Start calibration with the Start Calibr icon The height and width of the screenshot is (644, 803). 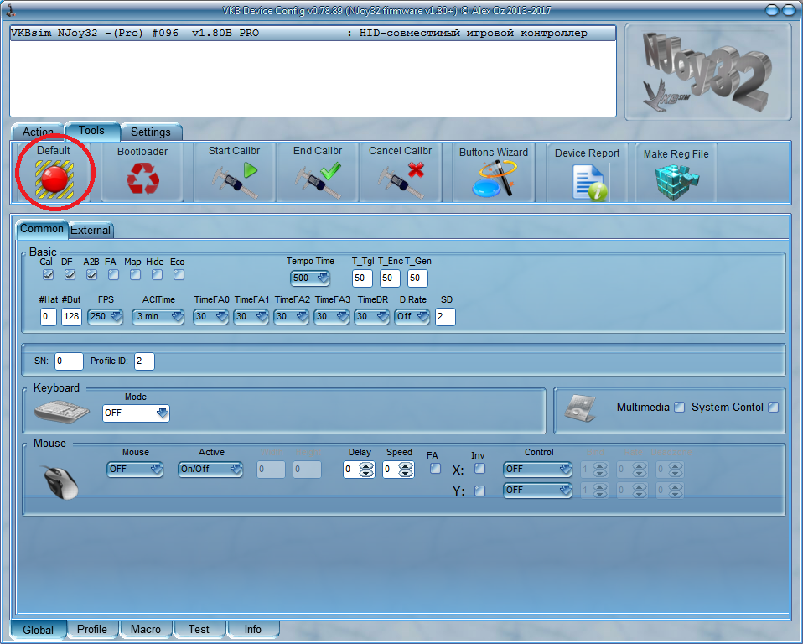[235, 179]
